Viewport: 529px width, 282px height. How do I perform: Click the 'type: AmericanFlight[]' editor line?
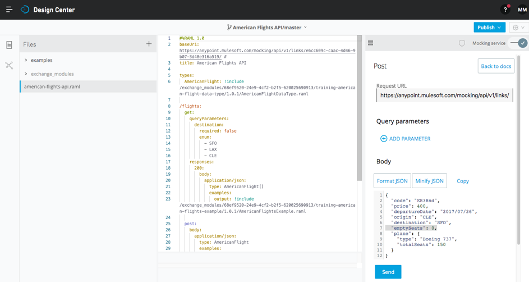[x=236, y=187]
